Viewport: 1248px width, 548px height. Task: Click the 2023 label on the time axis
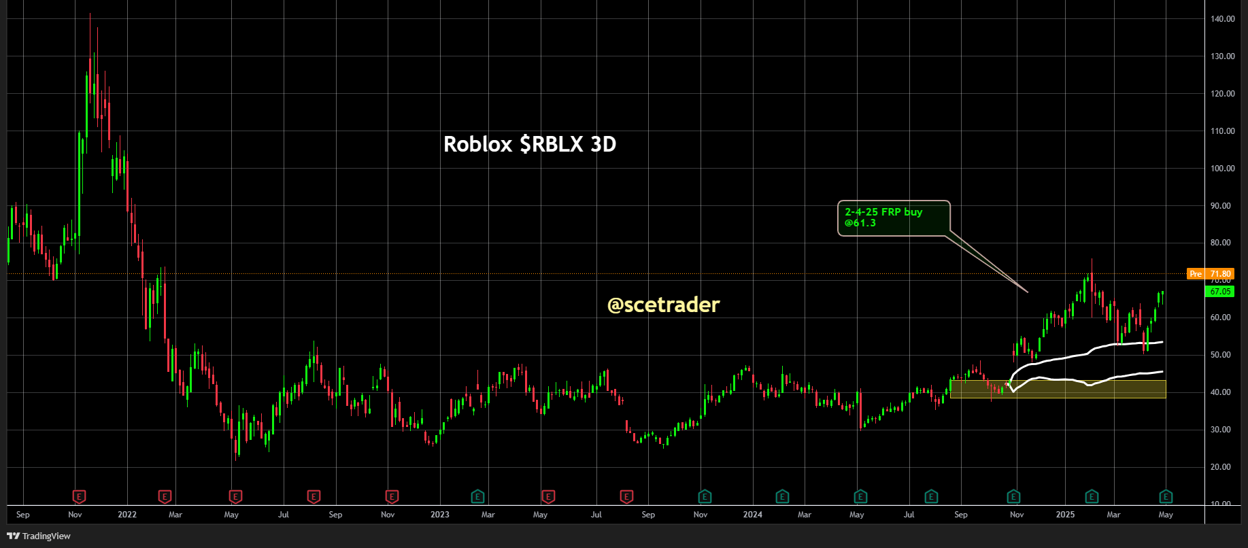click(440, 515)
